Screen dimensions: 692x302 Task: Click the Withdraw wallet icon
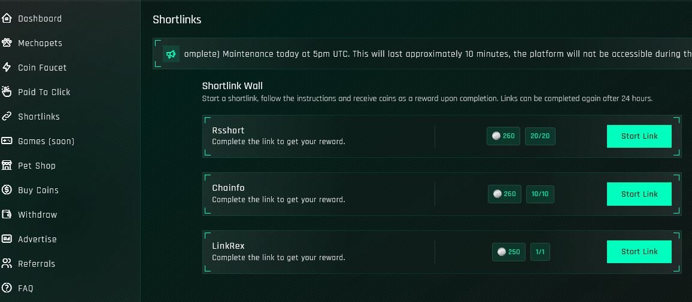click(x=7, y=215)
